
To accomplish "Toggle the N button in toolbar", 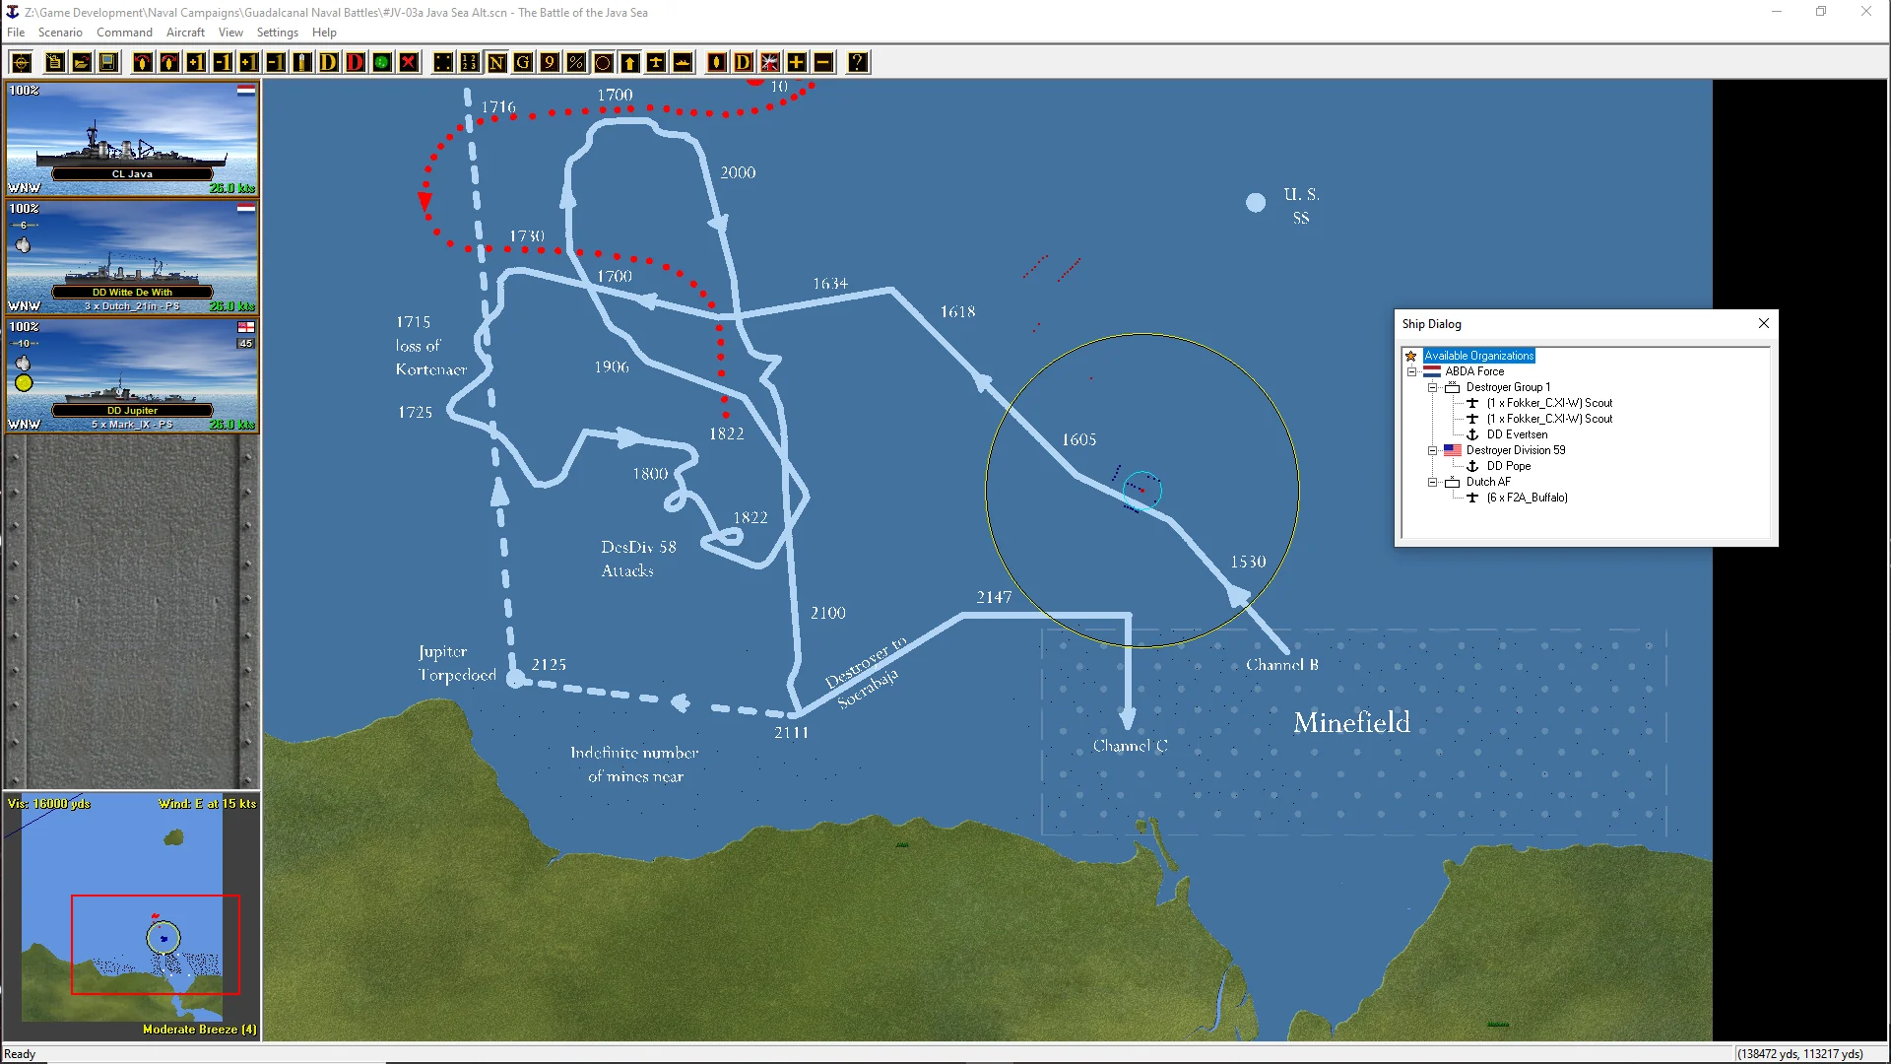I will click(x=496, y=62).
